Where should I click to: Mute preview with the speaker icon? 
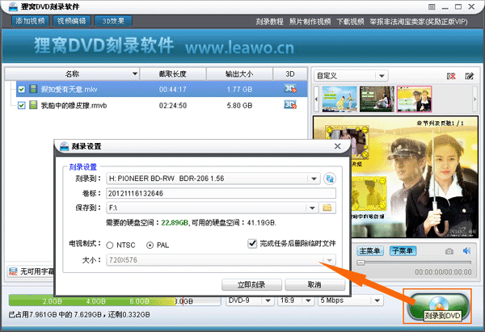tap(466, 250)
